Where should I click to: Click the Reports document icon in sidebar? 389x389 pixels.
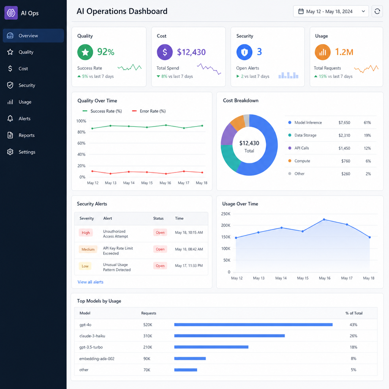coord(10,135)
